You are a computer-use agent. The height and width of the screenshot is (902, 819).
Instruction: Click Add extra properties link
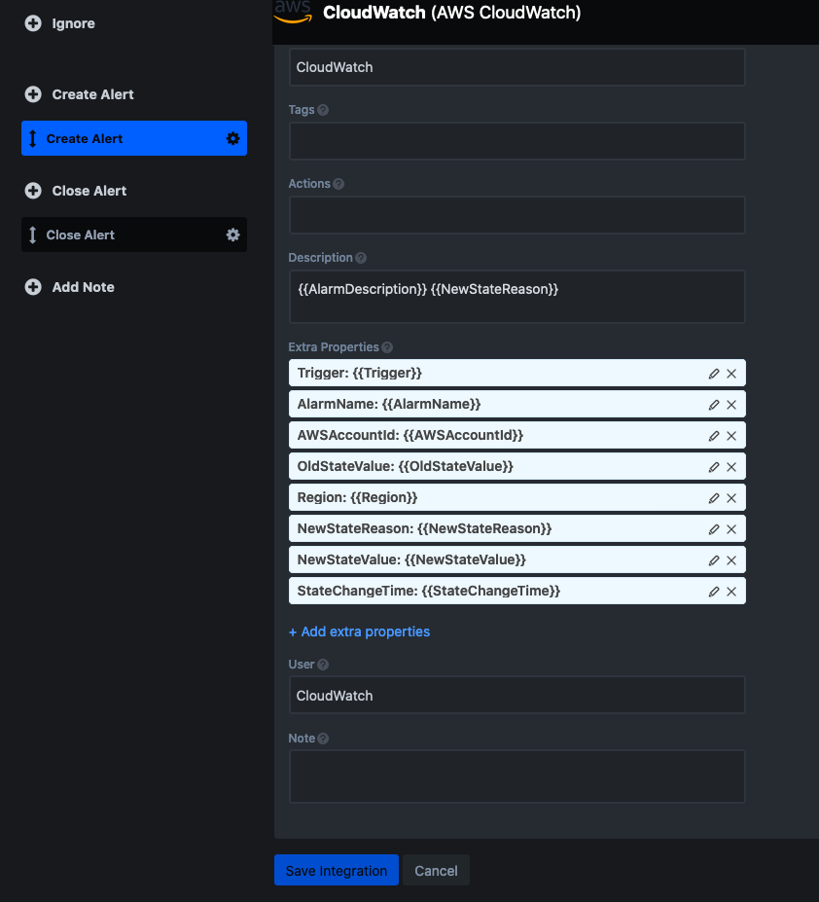point(360,631)
